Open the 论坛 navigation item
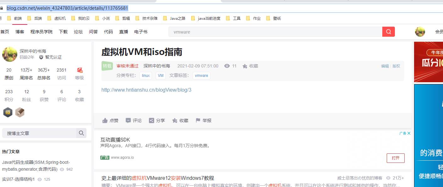Image resolution: width=443 pixels, height=187 pixels. point(78,32)
